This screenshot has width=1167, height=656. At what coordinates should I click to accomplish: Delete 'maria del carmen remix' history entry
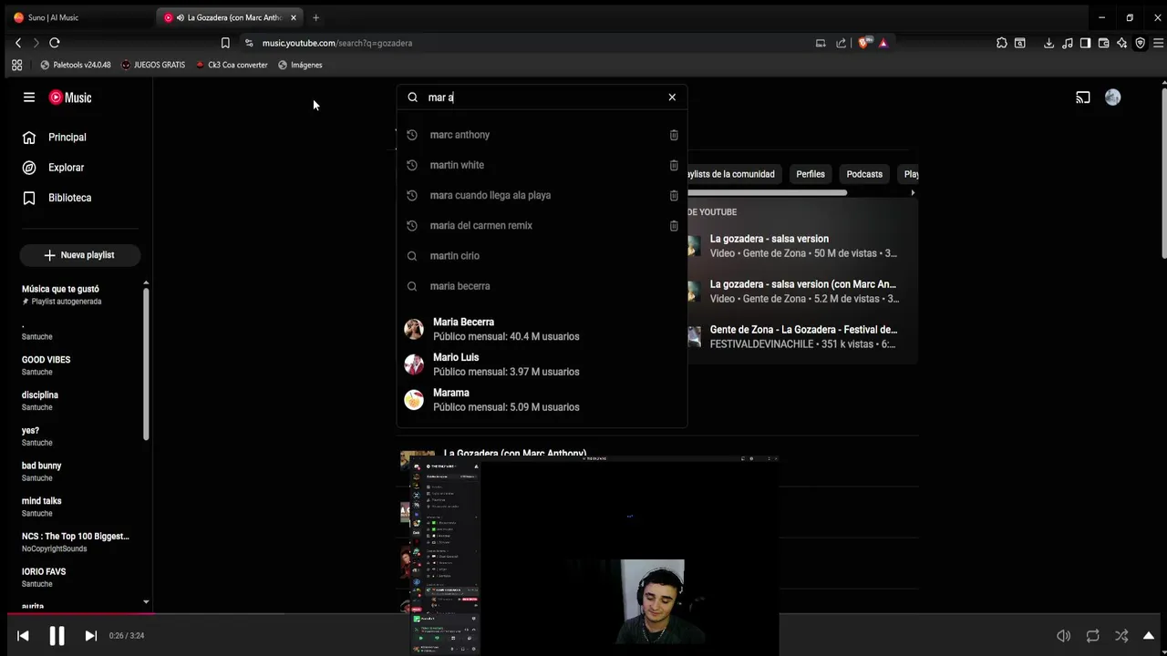point(674,225)
